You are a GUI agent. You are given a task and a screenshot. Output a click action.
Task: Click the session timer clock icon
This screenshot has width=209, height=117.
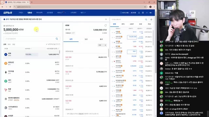121,13
